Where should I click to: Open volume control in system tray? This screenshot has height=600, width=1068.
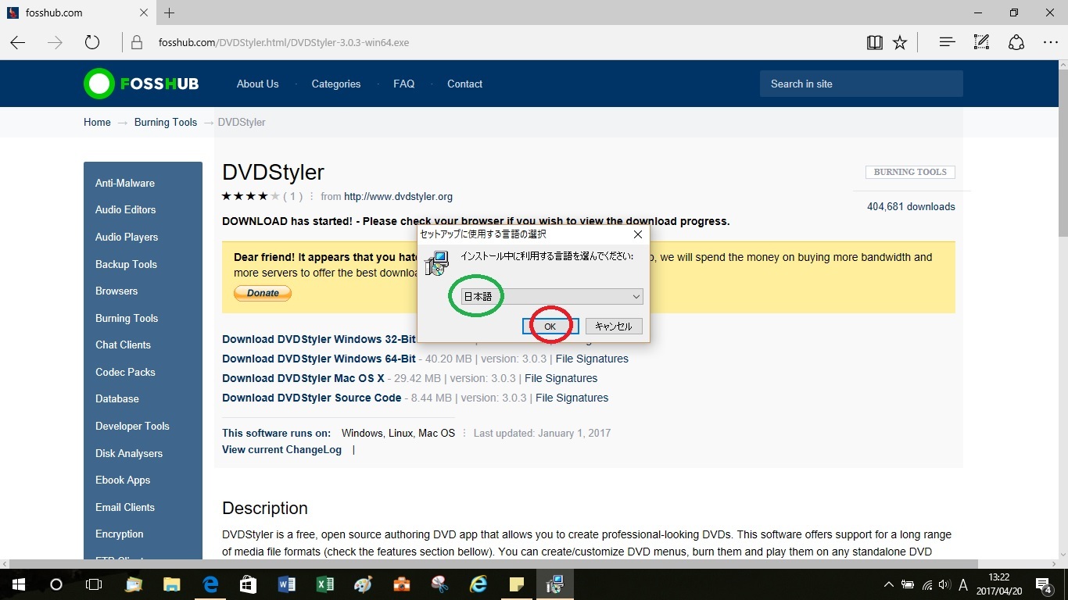pyautogui.click(x=944, y=584)
